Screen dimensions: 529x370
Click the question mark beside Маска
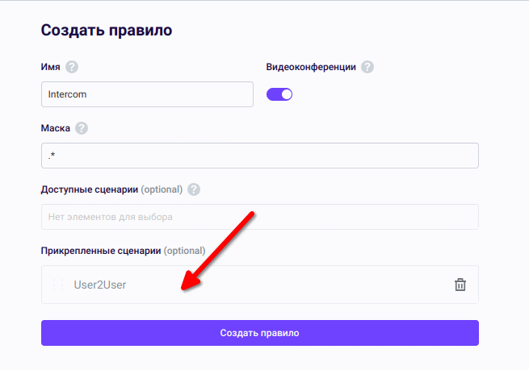(x=81, y=128)
